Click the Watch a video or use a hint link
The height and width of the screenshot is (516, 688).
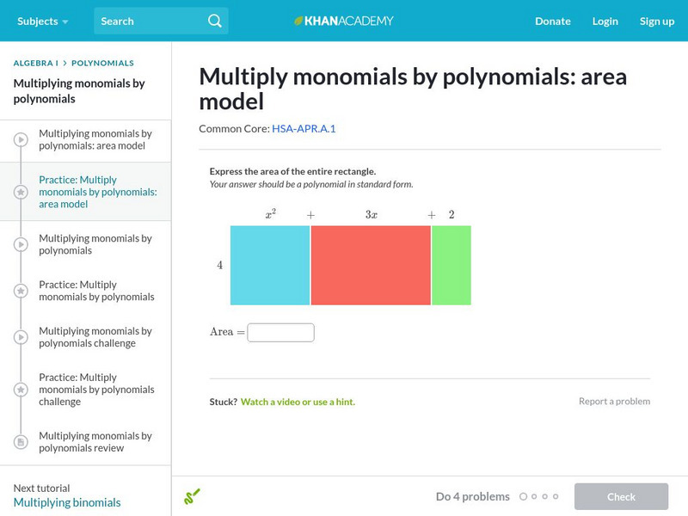(x=298, y=402)
